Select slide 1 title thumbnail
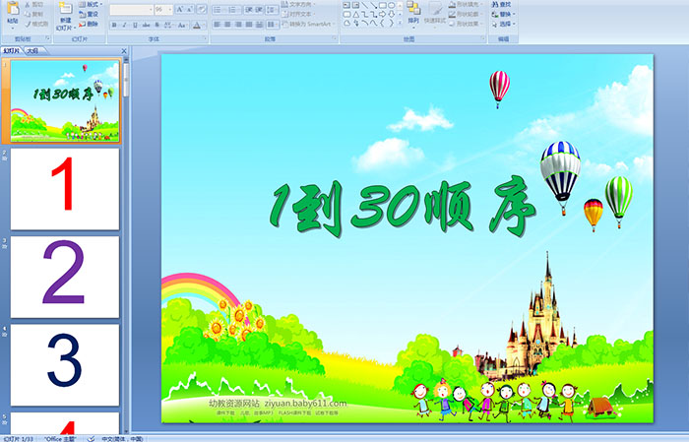 coord(65,101)
